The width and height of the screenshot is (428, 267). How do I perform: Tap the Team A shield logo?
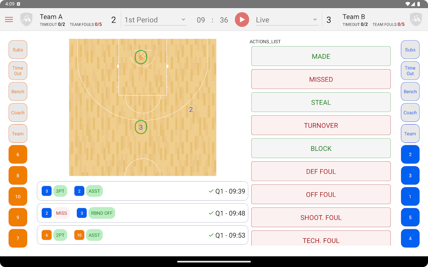click(x=26, y=19)
